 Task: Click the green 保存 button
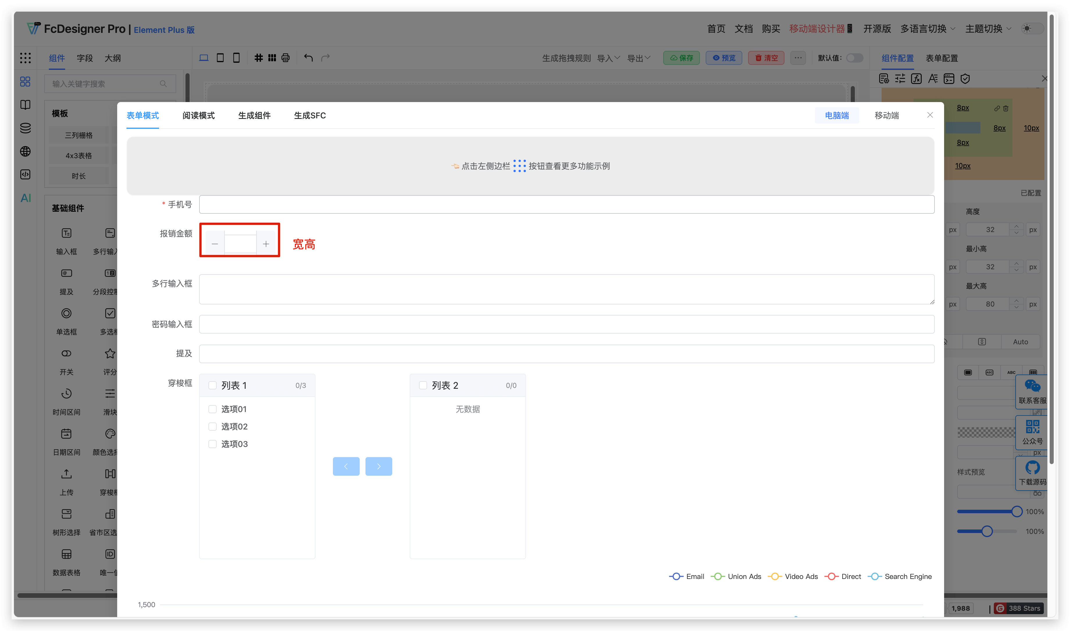tap(682, 58)
